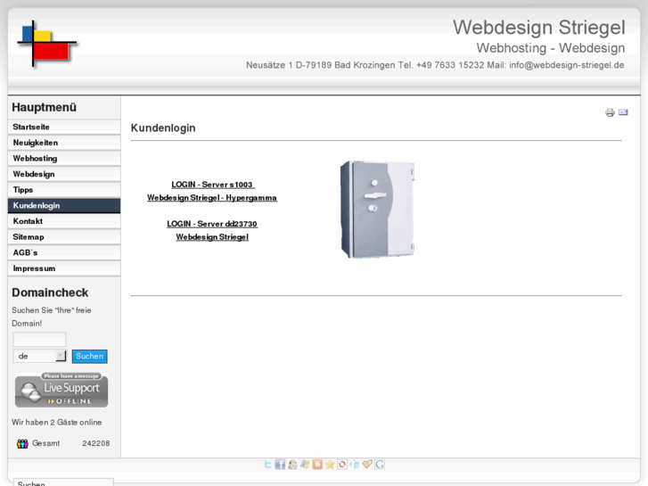This screenshot has width=648, height=486.
Task: Click the orange Blogger share icon
Action: tap(317, 465)
